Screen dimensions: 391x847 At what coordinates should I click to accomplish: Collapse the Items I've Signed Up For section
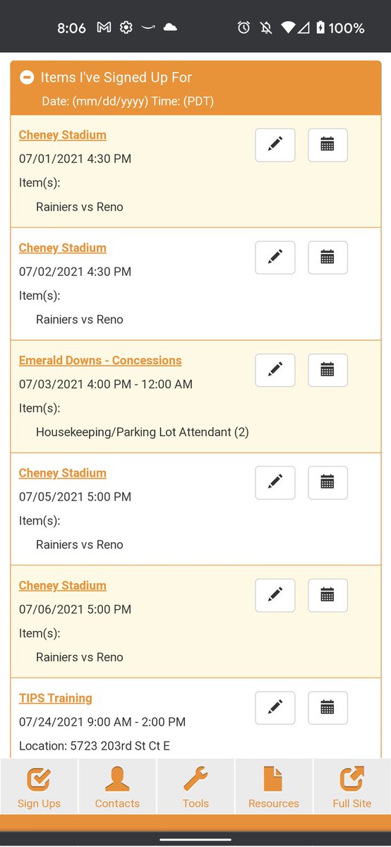(x=27, y=78)
